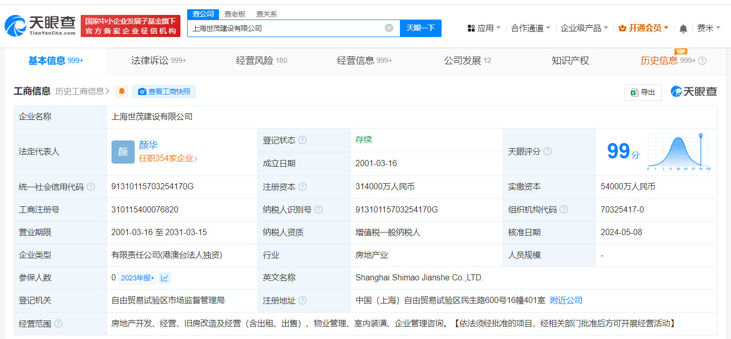
Task: Clear the search box with the × icon
Action: coord(389,28)
